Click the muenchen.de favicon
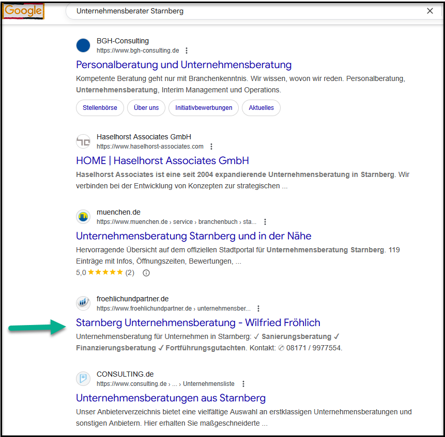 tap(83, 217)
